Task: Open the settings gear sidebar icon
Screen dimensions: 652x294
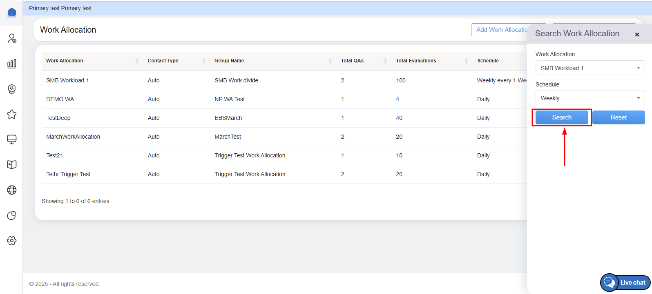Action: click(x=12, y=241)
